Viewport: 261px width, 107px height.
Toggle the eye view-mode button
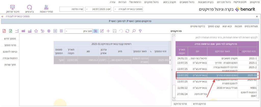pyautogui.click(x=96, y=31)
